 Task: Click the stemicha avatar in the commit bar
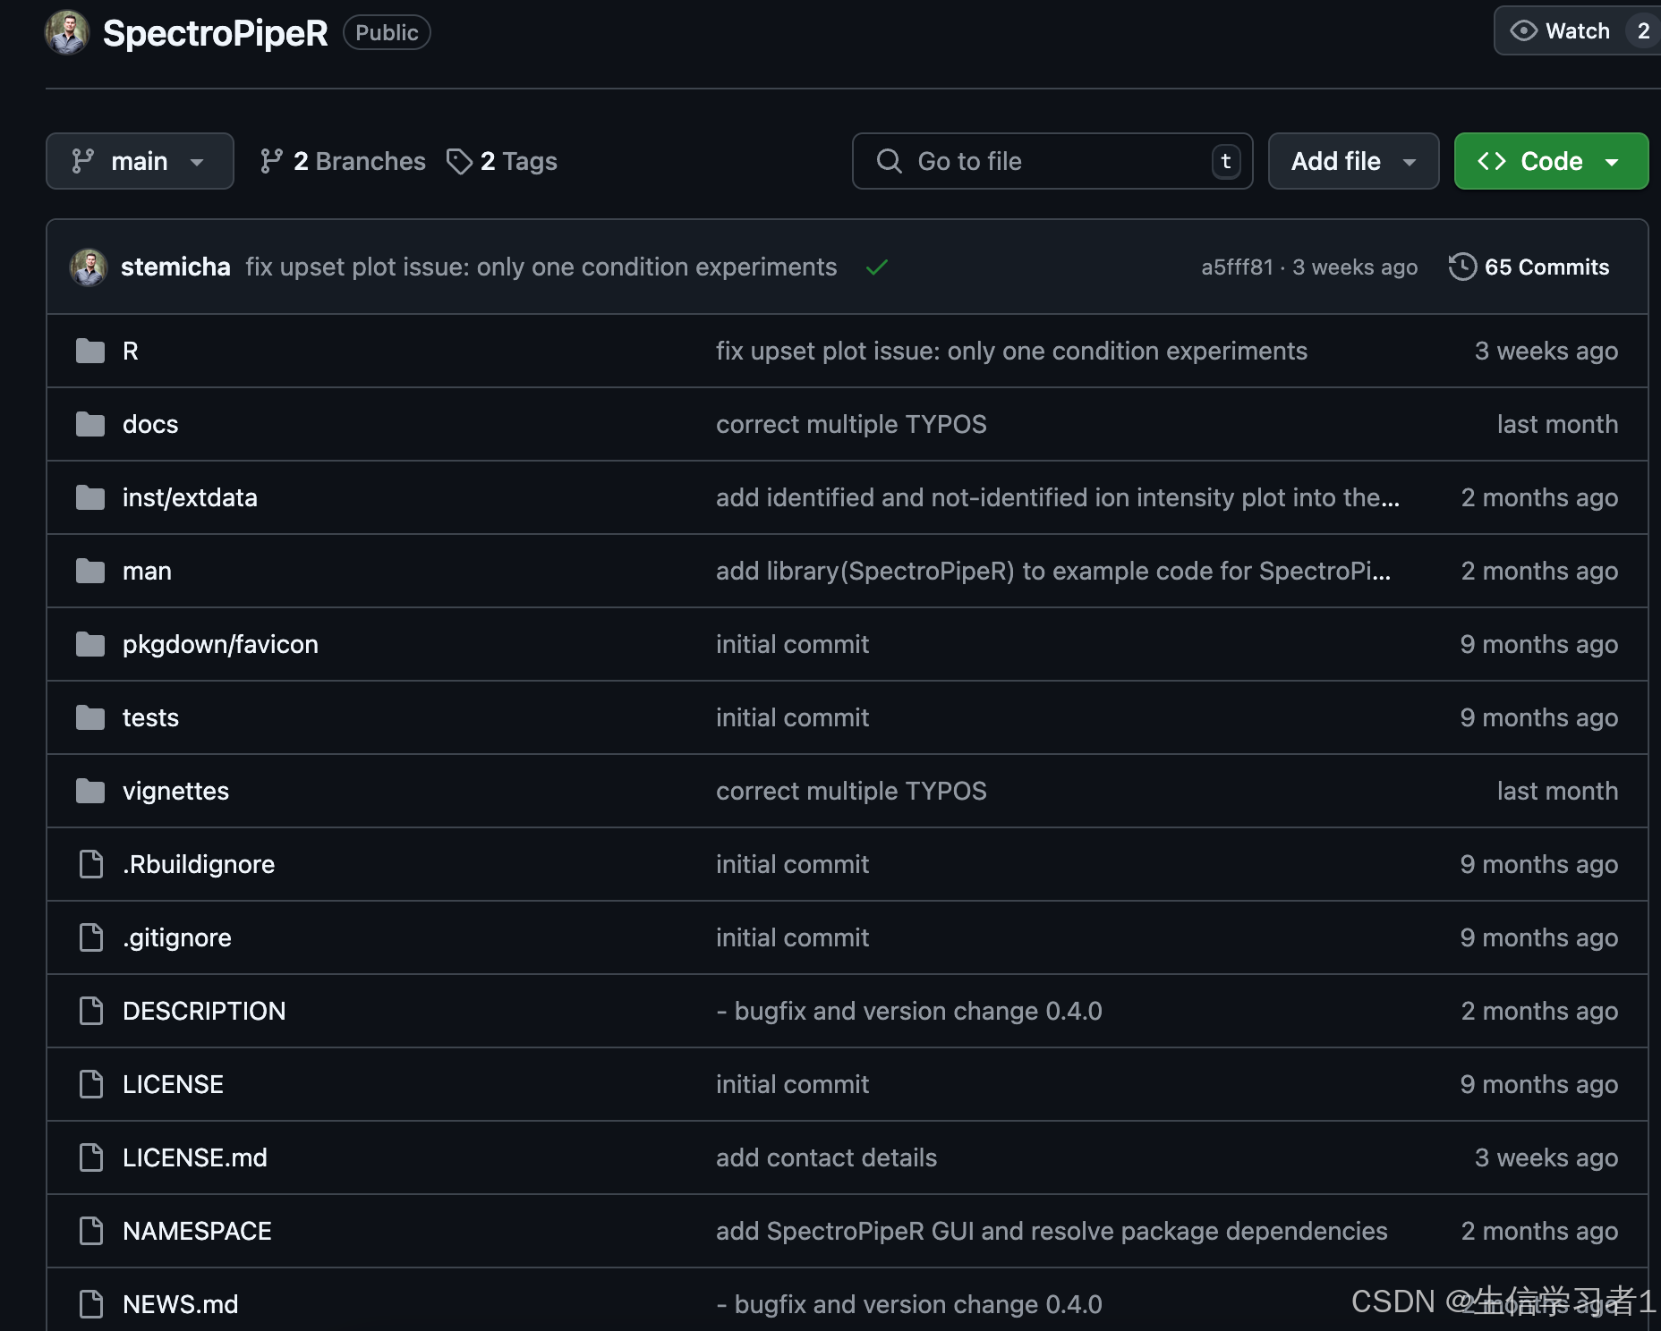pyautogui.click(x=89, y=267)
